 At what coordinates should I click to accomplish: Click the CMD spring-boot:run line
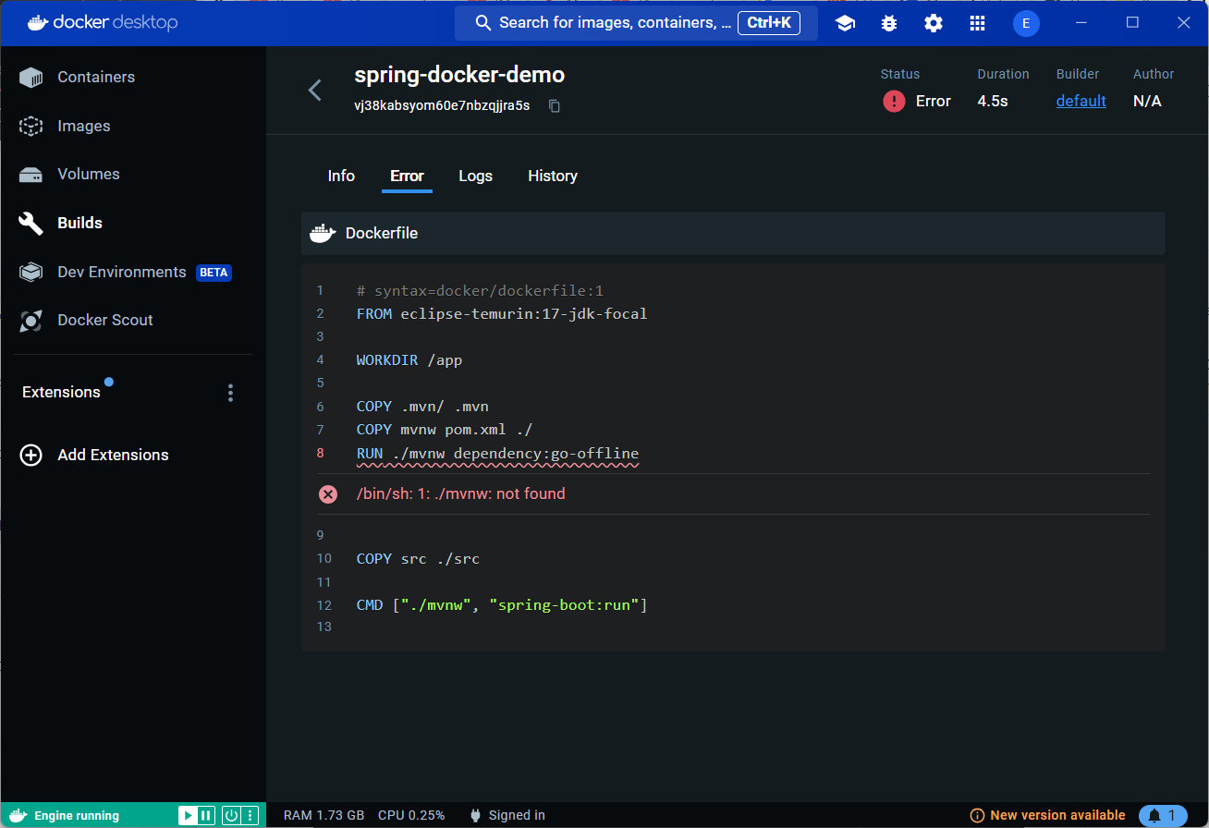click(x=502, y=605)
